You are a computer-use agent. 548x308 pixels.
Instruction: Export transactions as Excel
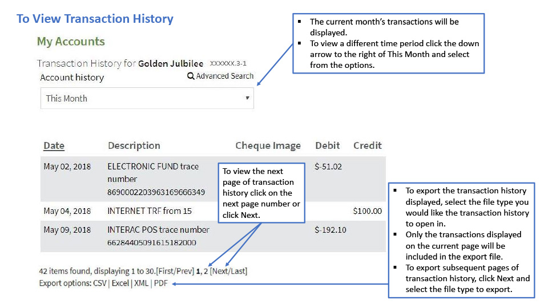120,283
